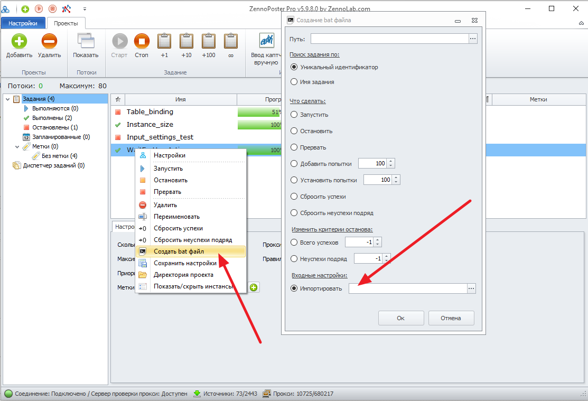Open Диспетчер заданий (0) in the tree

[x=54, y=165]
